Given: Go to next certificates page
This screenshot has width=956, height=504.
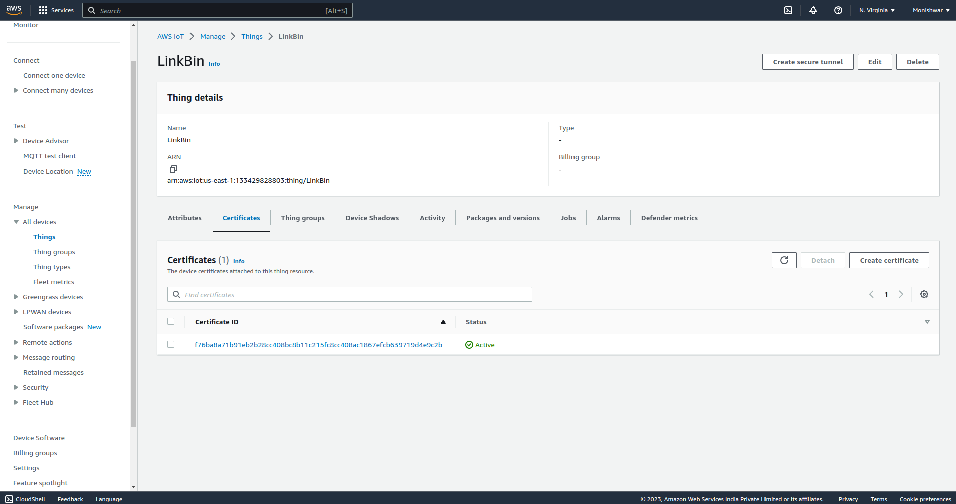Looking at the screenshot, I should (x=901, y=294).
